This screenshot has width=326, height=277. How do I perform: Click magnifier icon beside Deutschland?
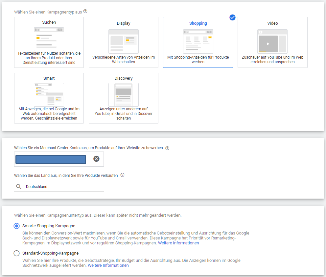[19, 187]
